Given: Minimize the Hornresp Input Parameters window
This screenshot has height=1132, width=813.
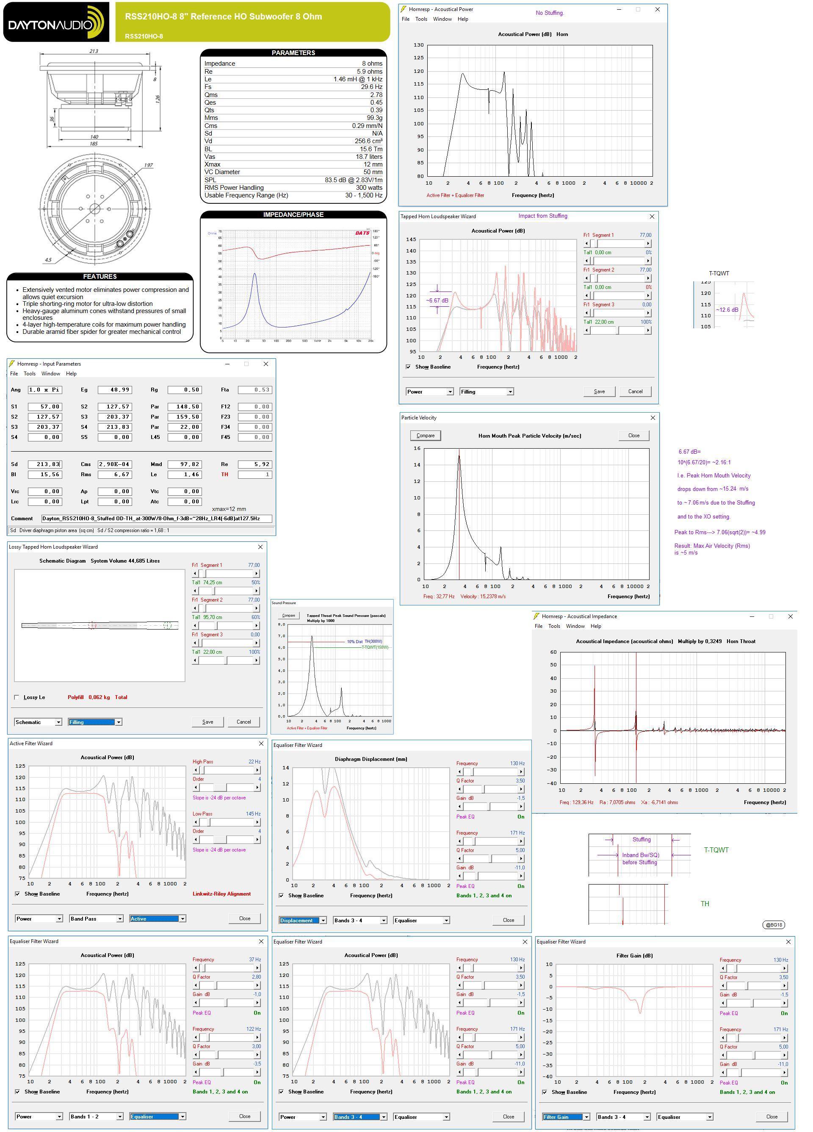Looking at the screenshot, I should click(227, 364).
